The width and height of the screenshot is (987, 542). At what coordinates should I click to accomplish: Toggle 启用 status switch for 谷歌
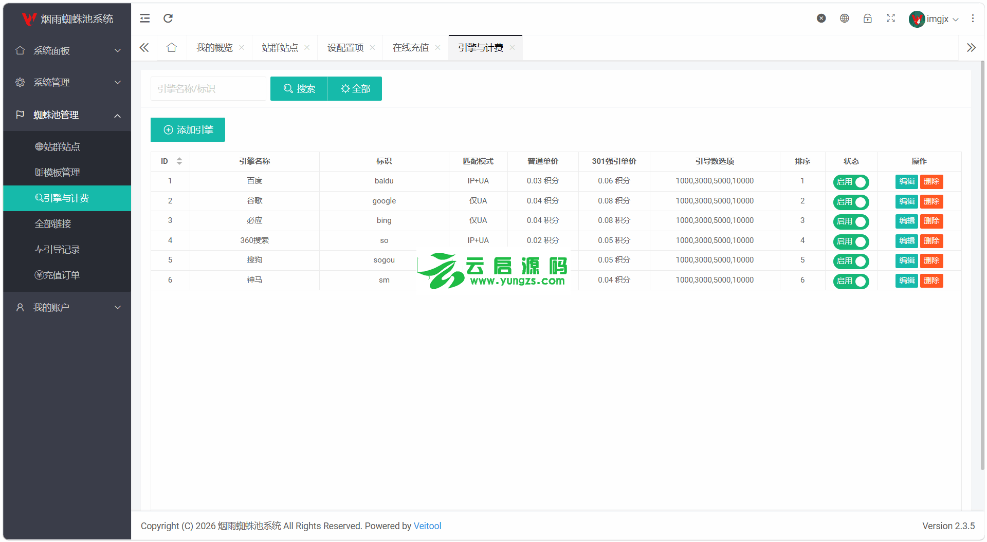[851, 202]
